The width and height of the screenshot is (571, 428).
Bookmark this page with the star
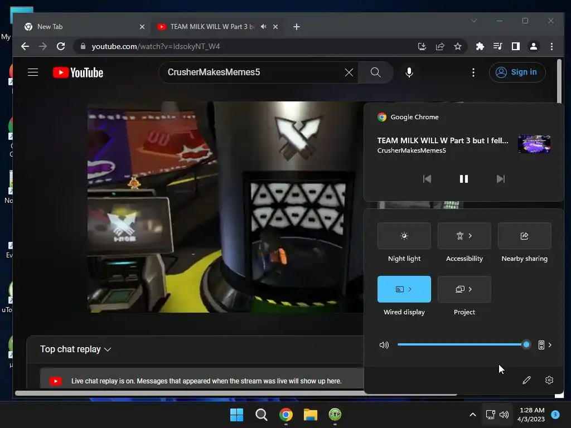pyautogui.click(x=458, y=46)
